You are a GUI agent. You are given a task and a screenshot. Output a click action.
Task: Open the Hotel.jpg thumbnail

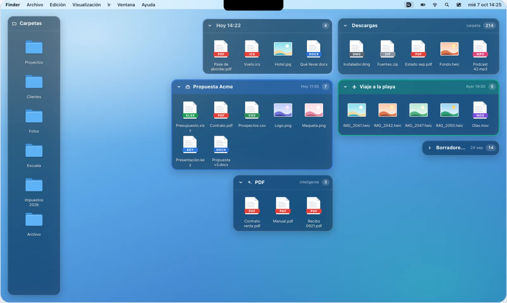[x=283, y=49]
